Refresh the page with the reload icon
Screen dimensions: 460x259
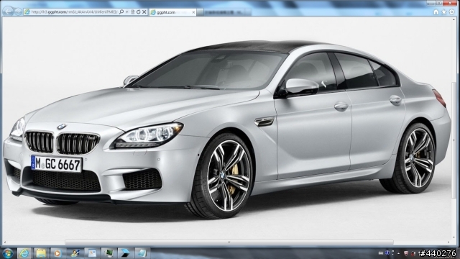pyautogui.click(x=138, y=12)
